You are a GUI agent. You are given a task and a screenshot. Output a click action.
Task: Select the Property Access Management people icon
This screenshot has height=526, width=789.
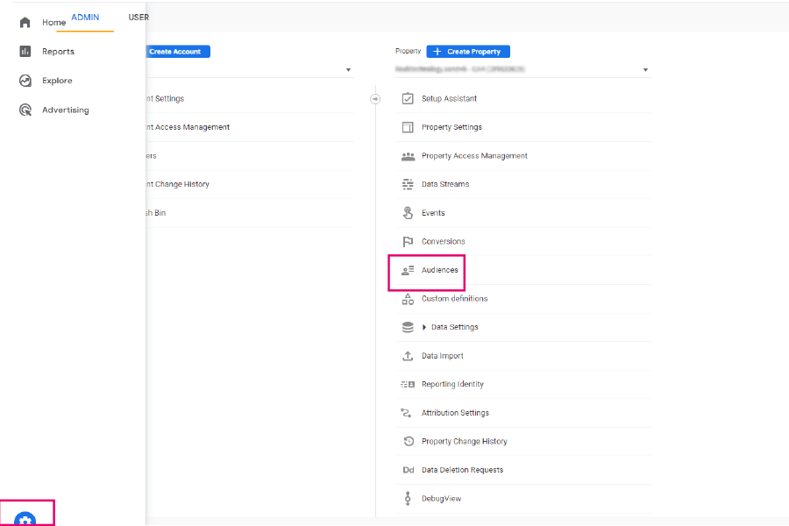pyautogui.click(x=408, y=156)
